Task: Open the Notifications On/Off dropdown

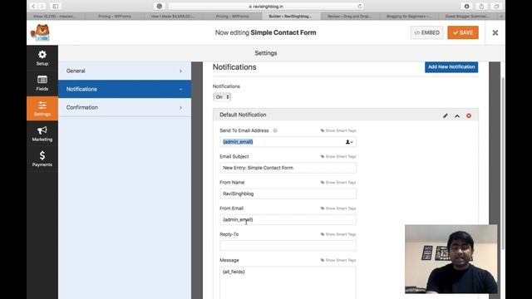Action: coord(222,97)
